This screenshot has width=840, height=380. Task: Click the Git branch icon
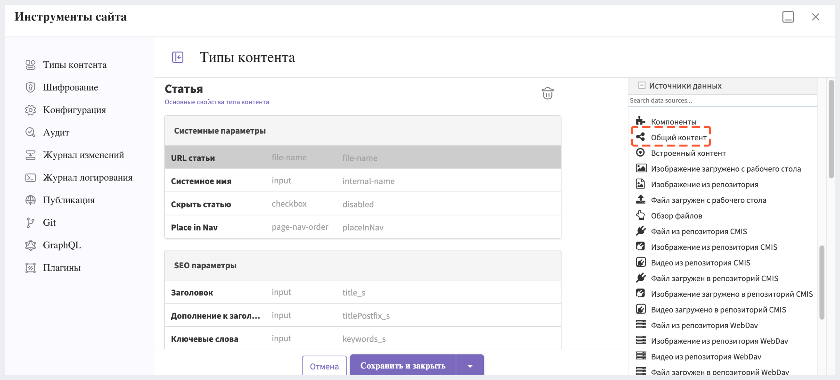pyautogui.click(x=30, y=222)
